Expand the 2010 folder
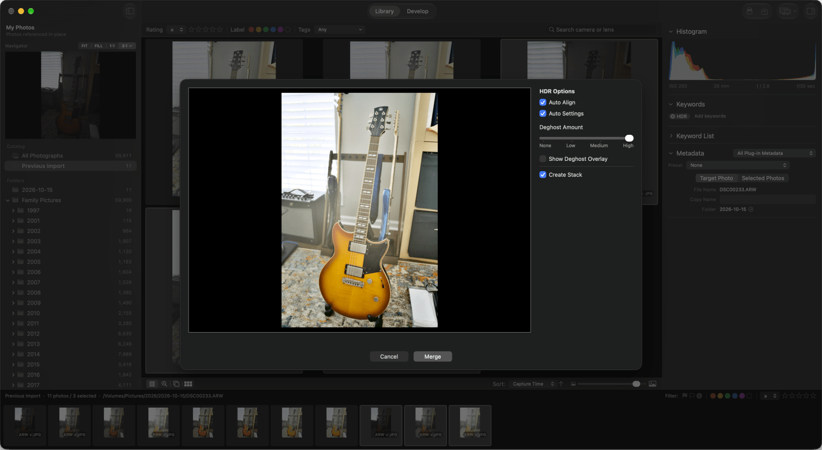The height and width of the screenshot is (450, 822). pyautogui.click(x=13, y=313)
